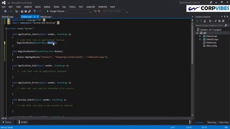The width and height of the screenshot is (230, 129).
Task: Click the url project globe icon
Action: [201, 33]
